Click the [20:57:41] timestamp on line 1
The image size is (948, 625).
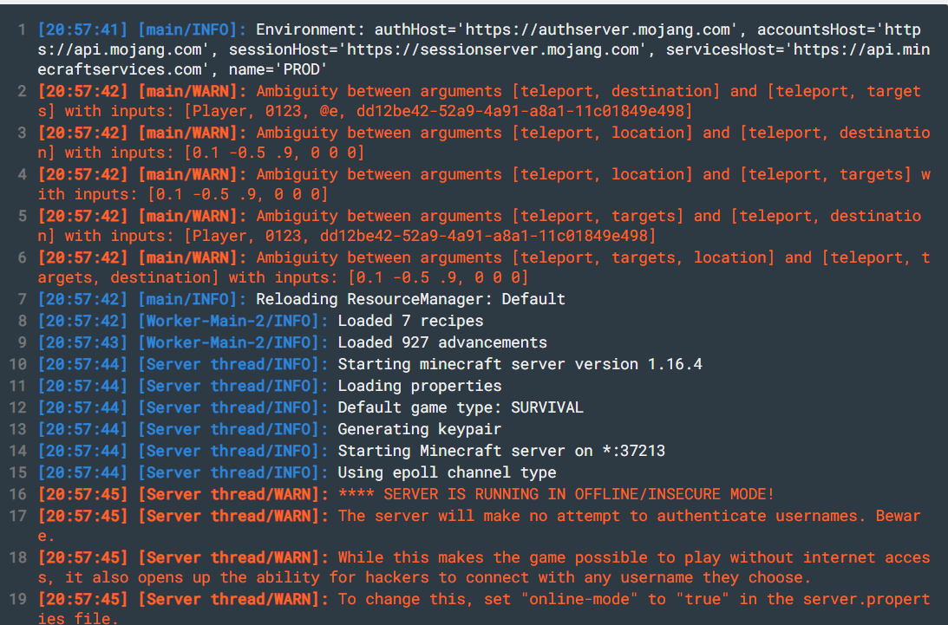82,29
